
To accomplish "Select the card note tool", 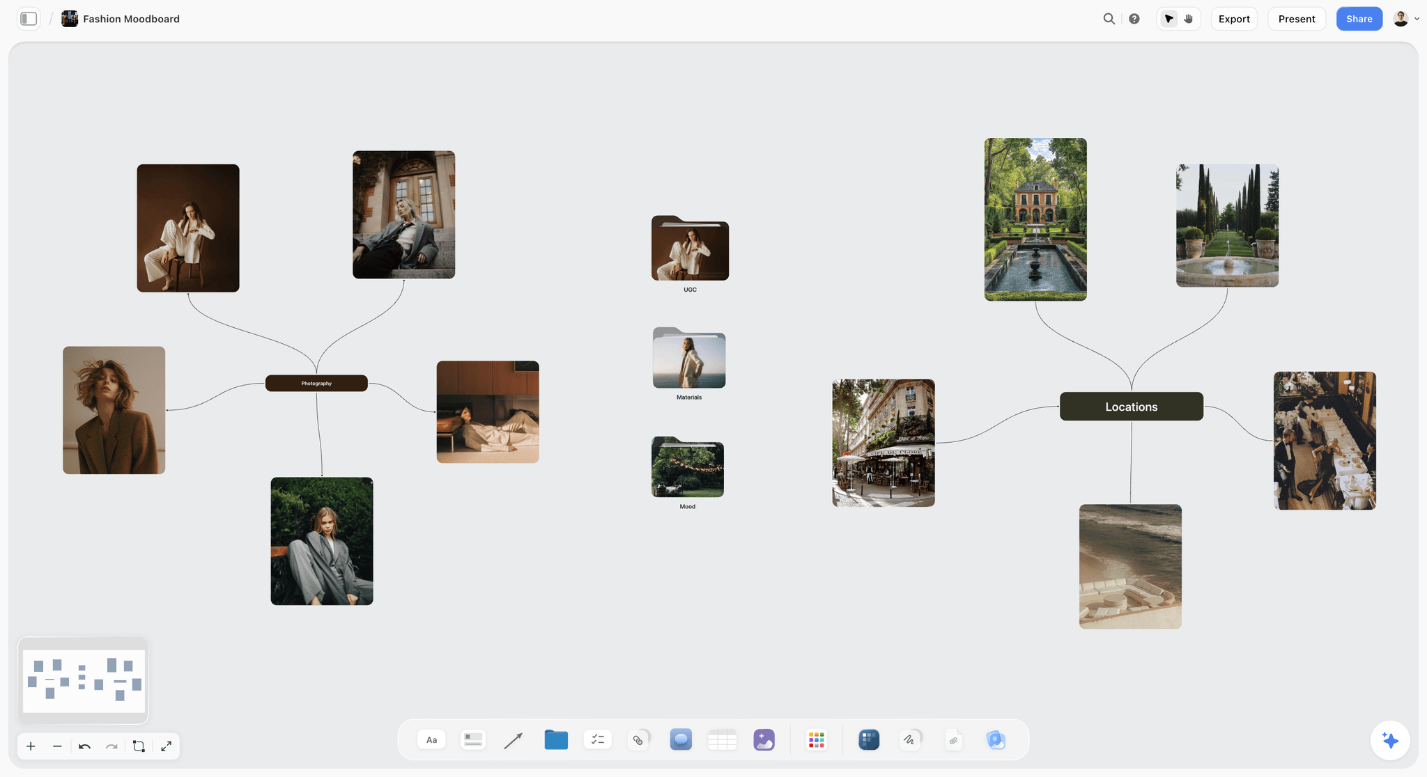I will pos(473,739).
